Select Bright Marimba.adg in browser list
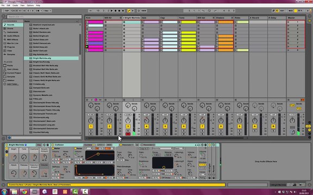Image resolution: width=313 pixels, height=195 pixels. 51,58
